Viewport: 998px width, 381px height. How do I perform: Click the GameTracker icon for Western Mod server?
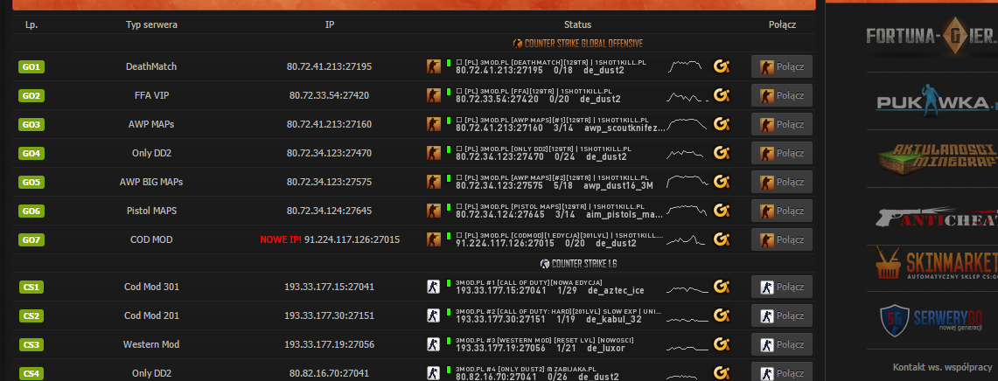pos(722,344)
